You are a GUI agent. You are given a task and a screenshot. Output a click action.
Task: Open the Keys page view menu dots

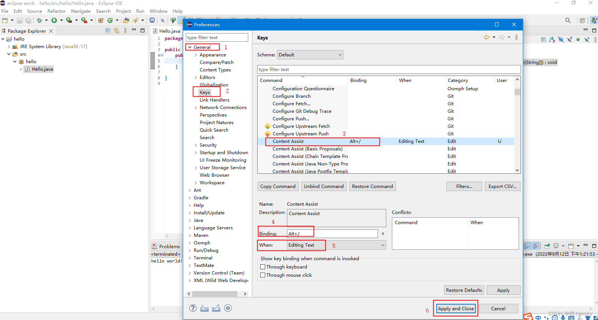pyautogui.click(x=516, y=37)
